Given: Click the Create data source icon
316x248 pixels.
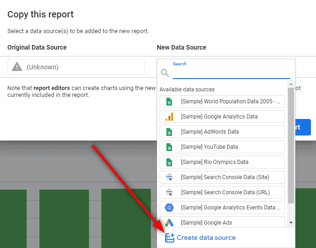Looking at the screenshot, I should point(170,238).
